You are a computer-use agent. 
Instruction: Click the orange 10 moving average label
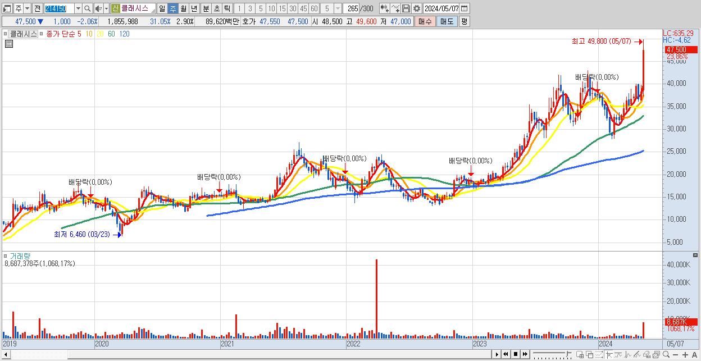click(x=89, y=34)
